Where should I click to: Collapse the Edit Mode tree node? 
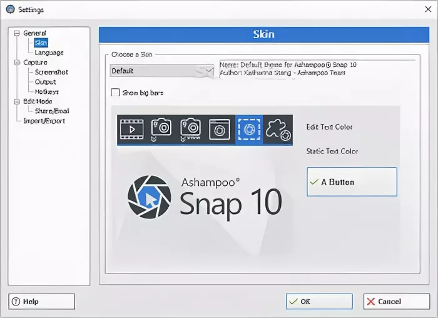[x=17, y=101]
